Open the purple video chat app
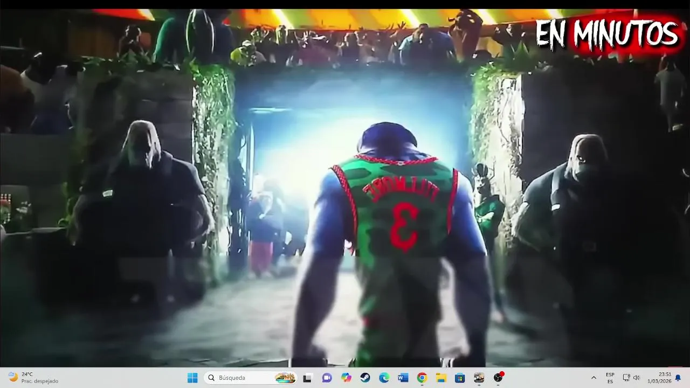The image size is (690, 388). (327, 378)
